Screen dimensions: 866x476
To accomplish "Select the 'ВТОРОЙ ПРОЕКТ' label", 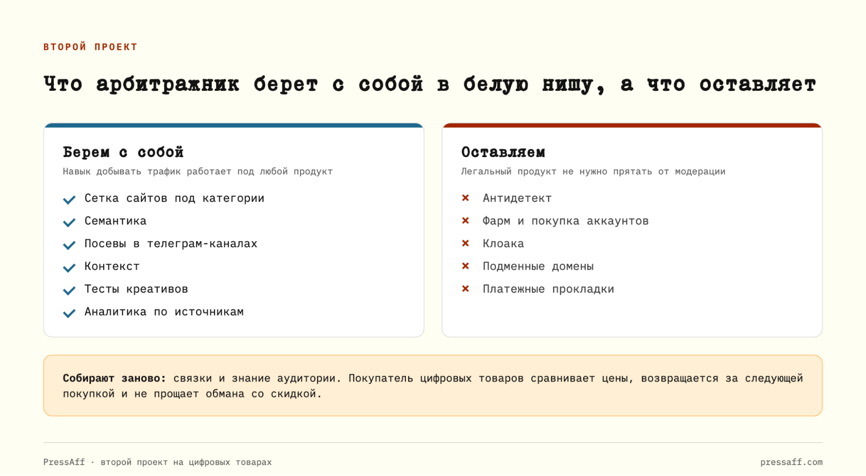I will (x=90, y=47).
